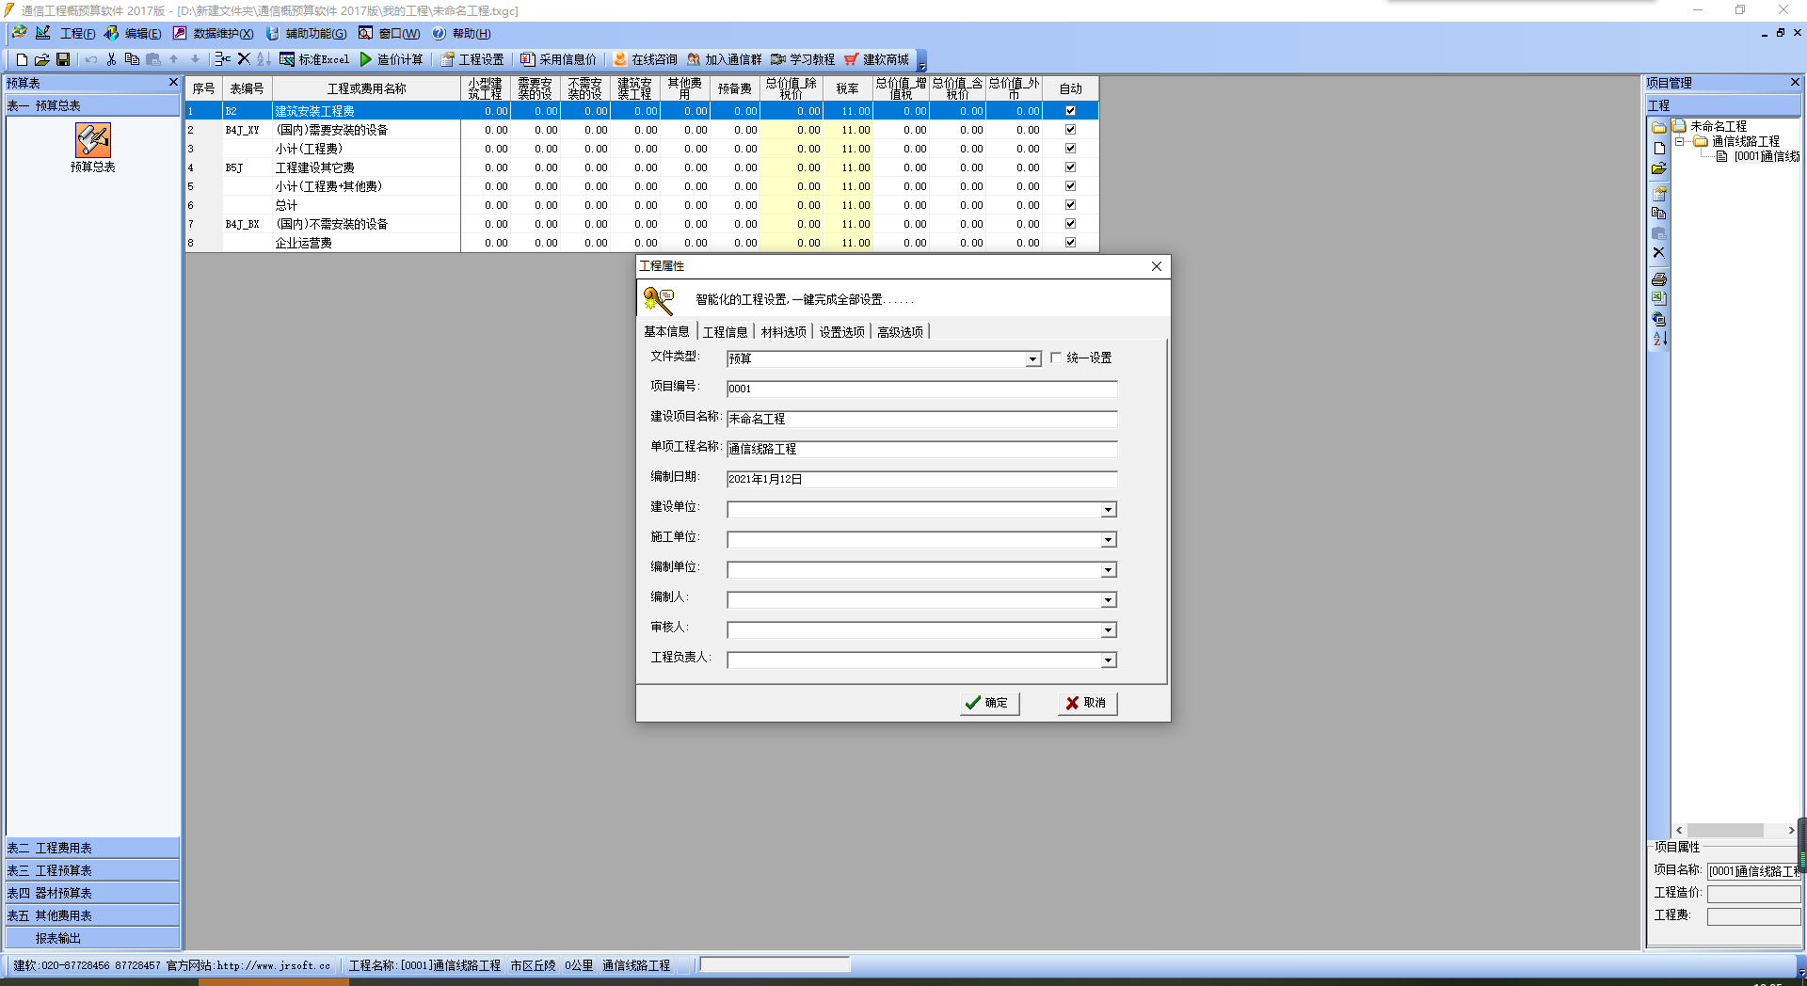Screen dimensions: 1807x986
Task: Open 表四 器材预算表 in left panel
Action: (x=92, y=893)
